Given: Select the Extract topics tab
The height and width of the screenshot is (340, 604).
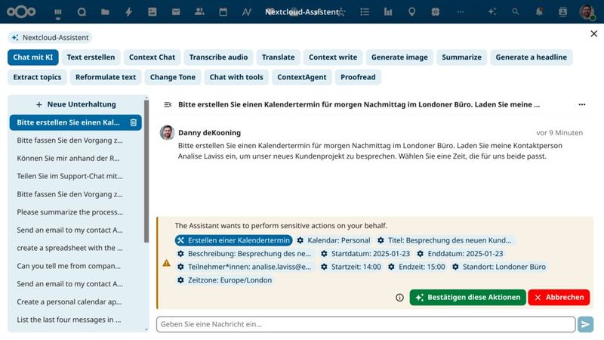Looking at the screenshot, I should pyautogui.click(x=37, y=77).
